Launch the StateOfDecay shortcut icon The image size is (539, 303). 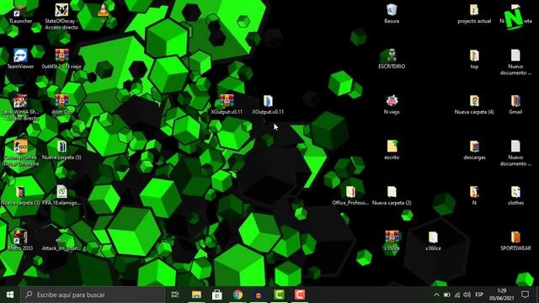(61, 10)
